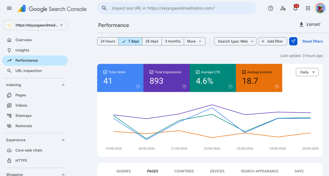Select the 24 hours date range
329x176 pixels.
(108, 41)
